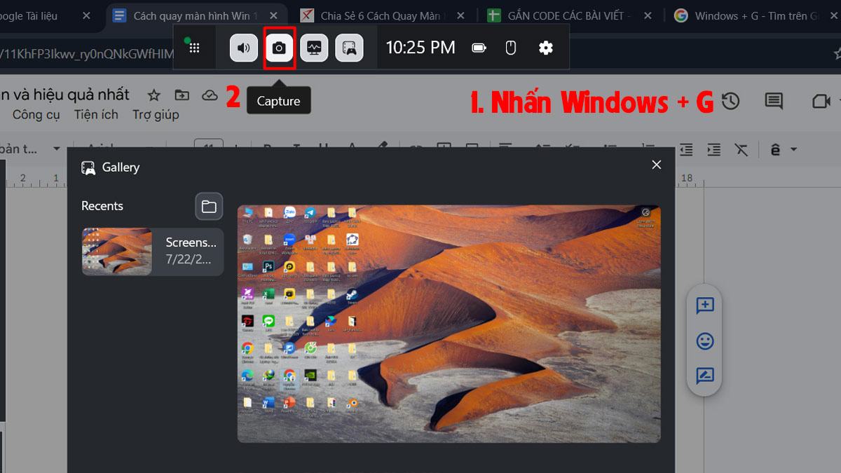
Task: Click the Move document folder icon
Action: (182, 95)
